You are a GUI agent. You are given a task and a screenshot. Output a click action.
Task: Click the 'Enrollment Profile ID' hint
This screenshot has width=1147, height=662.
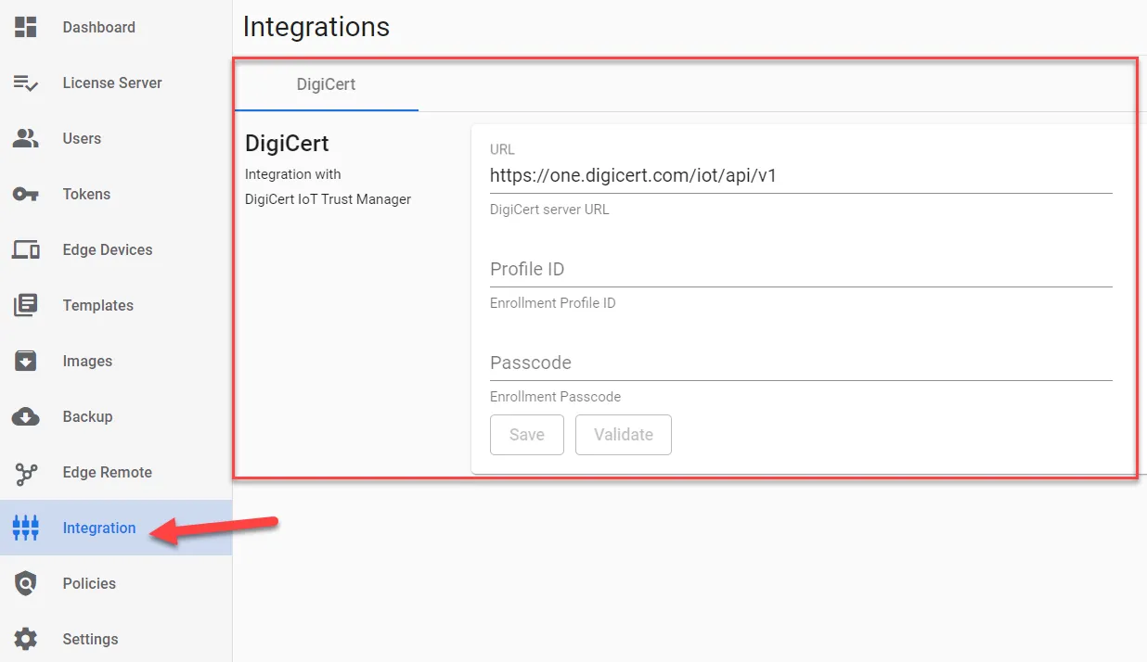point(553,303)
